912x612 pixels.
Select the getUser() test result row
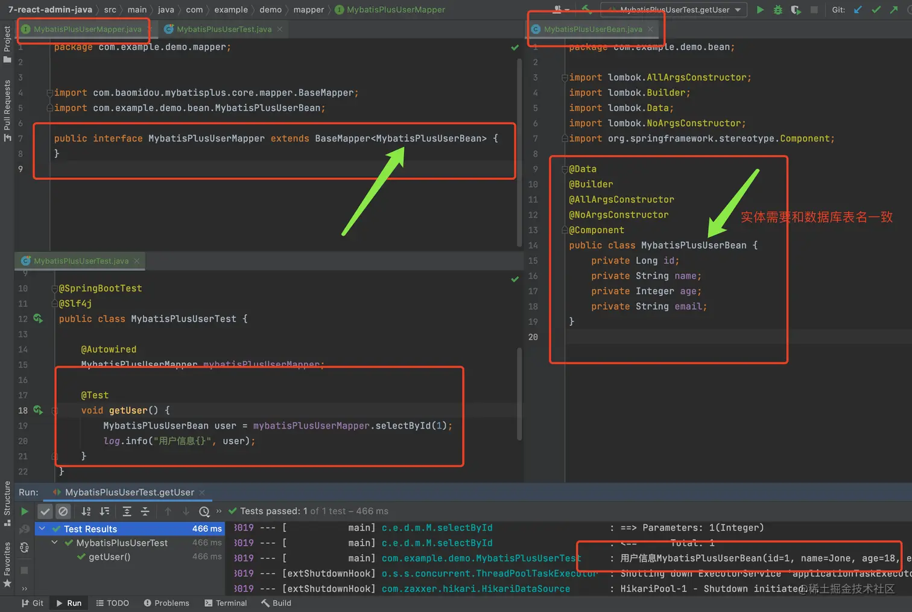[x=130, y=557]
